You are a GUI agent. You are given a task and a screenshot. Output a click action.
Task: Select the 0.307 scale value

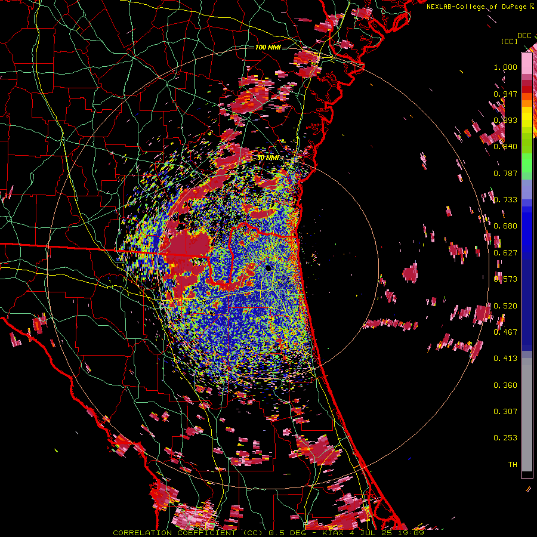pyautogui.click(x=505, y=412)
